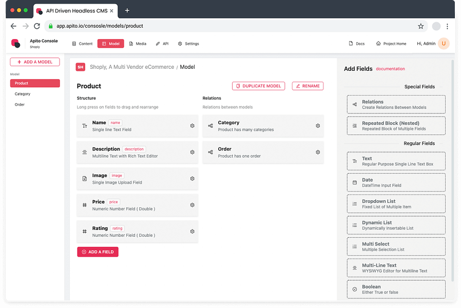Click the relation icon on Order card
Image resolution: width=461 pixels, height=308 pixels.
(x=210, y=152)
